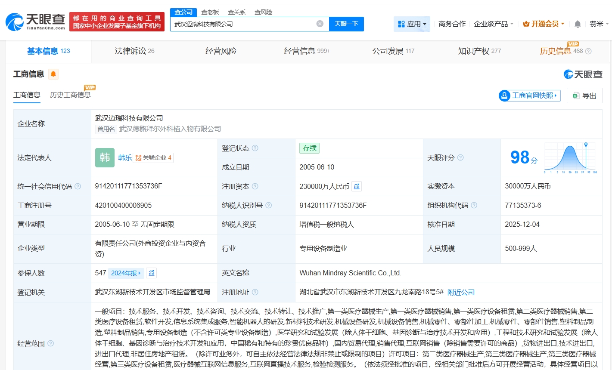
Task: Expand the 企业级产品 menu
Action: (x=494, y=24)
